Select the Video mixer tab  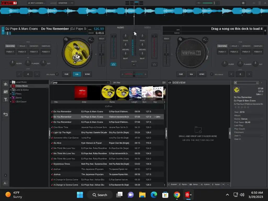click(147, 27)
